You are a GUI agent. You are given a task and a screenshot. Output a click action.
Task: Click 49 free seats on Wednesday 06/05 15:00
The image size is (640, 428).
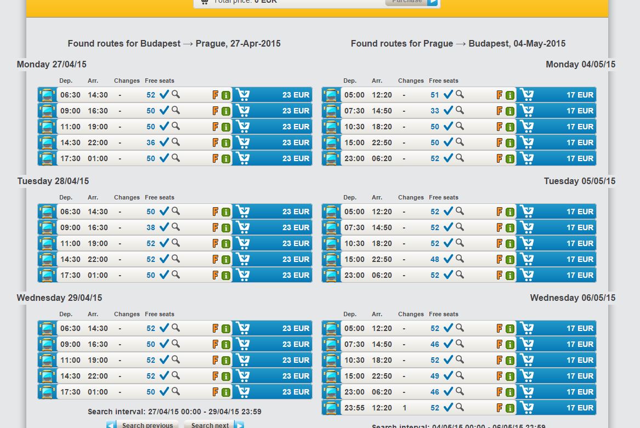435,376
